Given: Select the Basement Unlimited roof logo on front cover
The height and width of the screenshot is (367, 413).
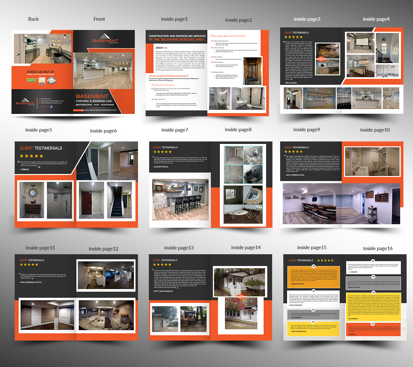Looking at the screenshot, I should click(x=105, y=39).
